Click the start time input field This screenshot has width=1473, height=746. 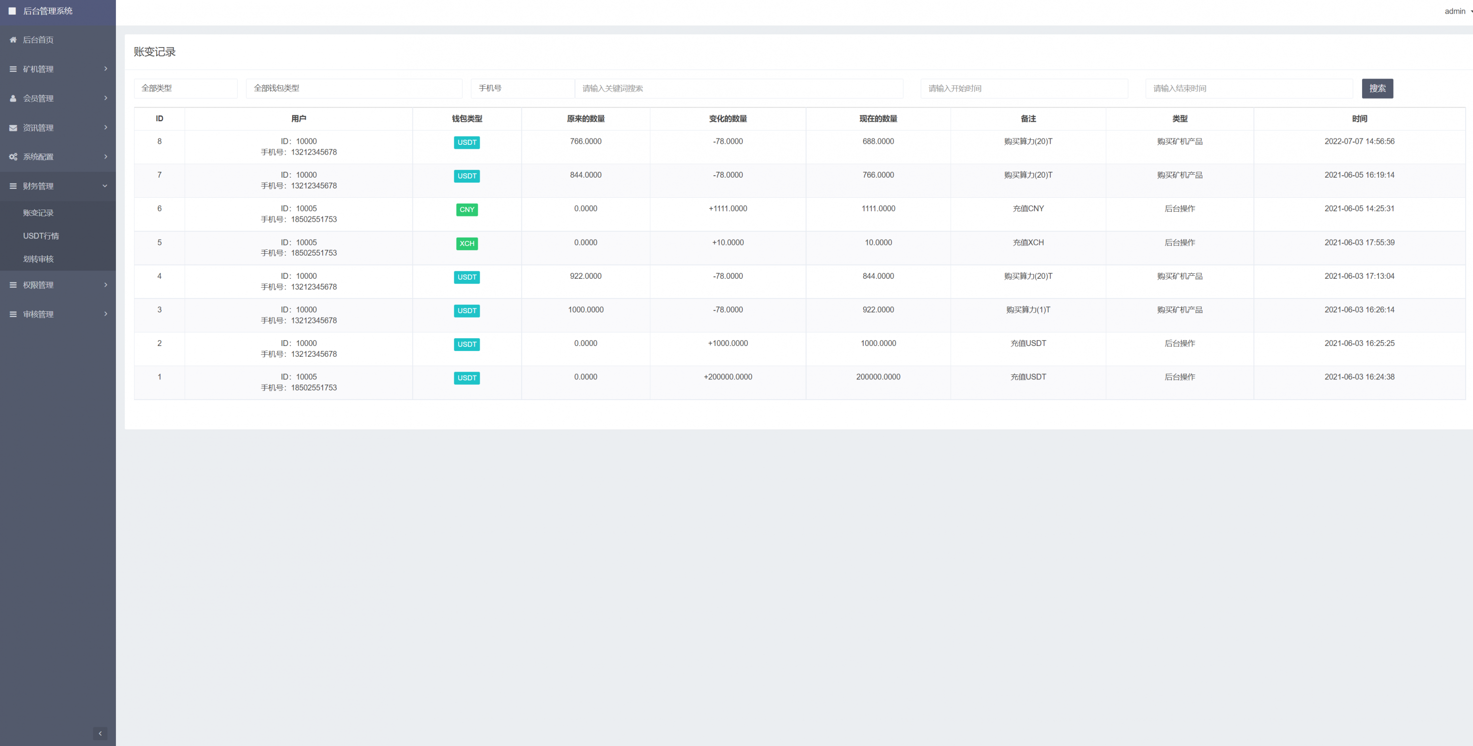tap(1024, 88)
